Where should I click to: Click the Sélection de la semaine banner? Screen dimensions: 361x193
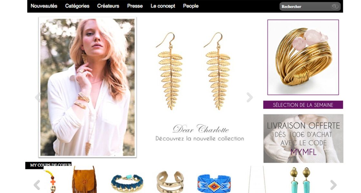[303, 105]
